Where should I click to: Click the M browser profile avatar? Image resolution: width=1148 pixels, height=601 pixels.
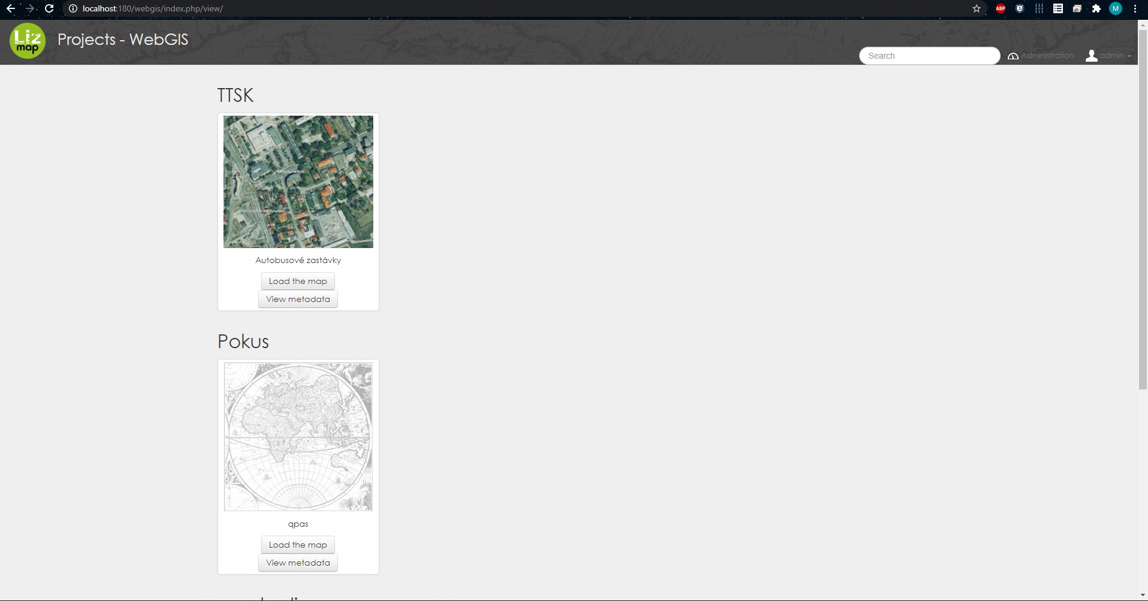click(1115, 8)
